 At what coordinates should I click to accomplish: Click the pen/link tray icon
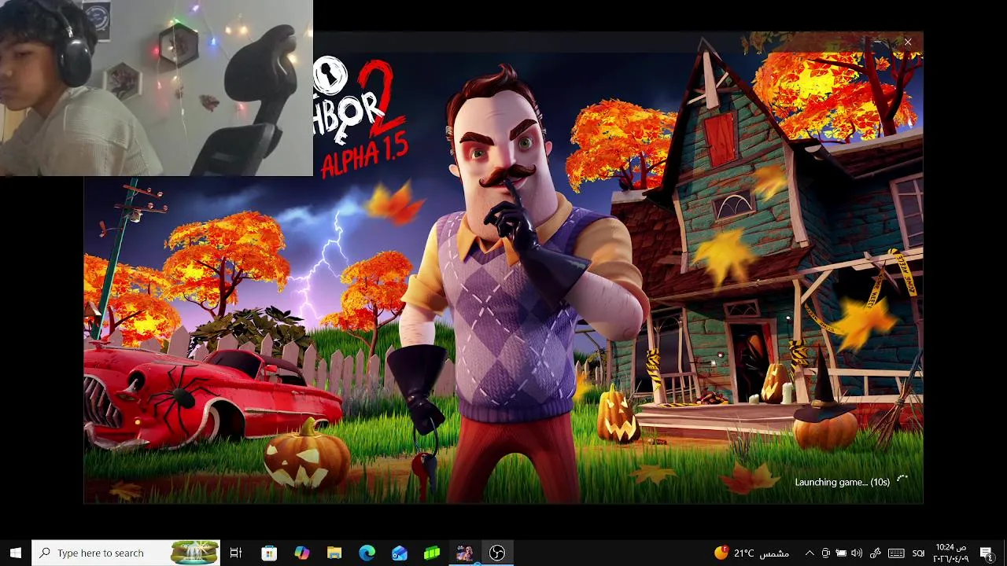point(876,553)
